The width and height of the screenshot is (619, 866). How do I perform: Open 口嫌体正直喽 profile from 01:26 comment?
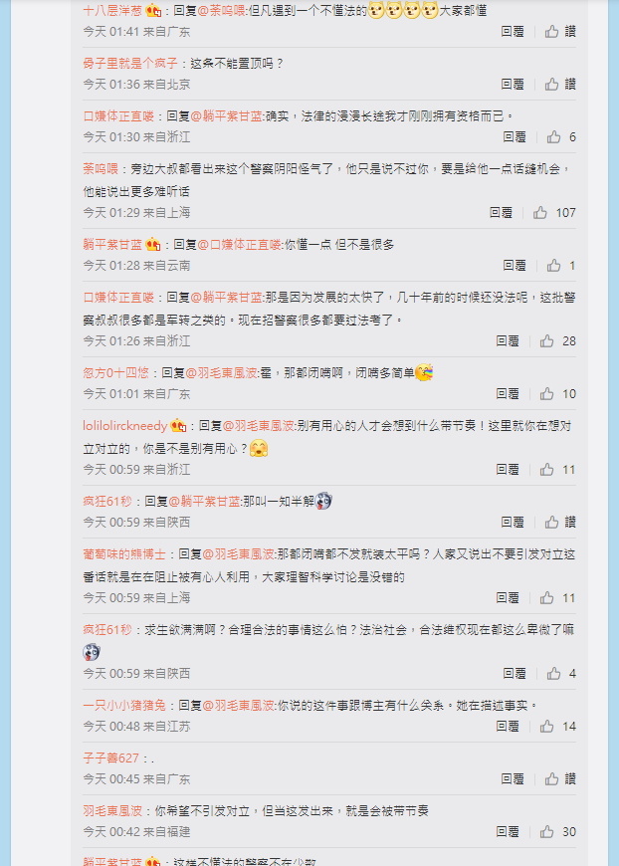[118, 298]
